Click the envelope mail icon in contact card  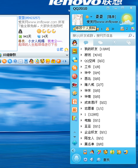(x=21, y=61)
